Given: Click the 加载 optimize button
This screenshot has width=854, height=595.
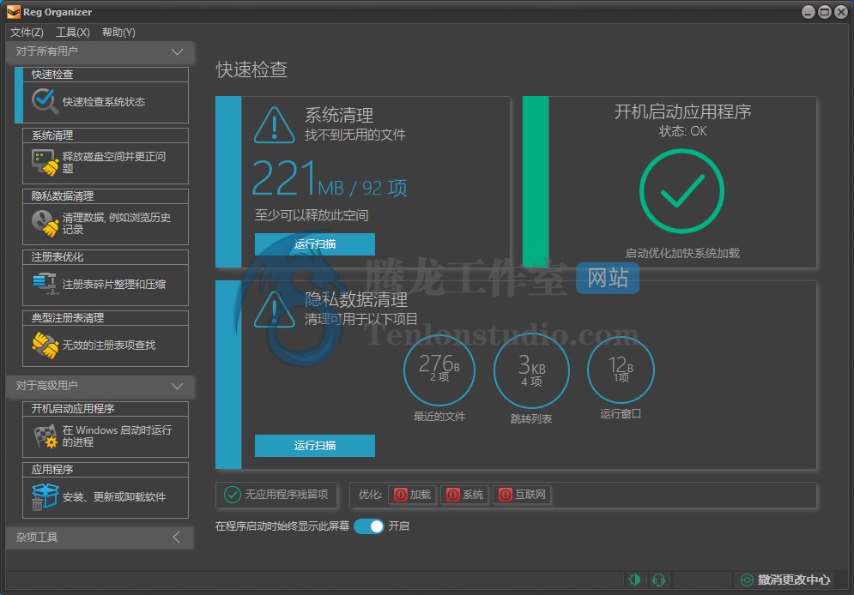Looking at the screenshot, I should coord(412,495).
